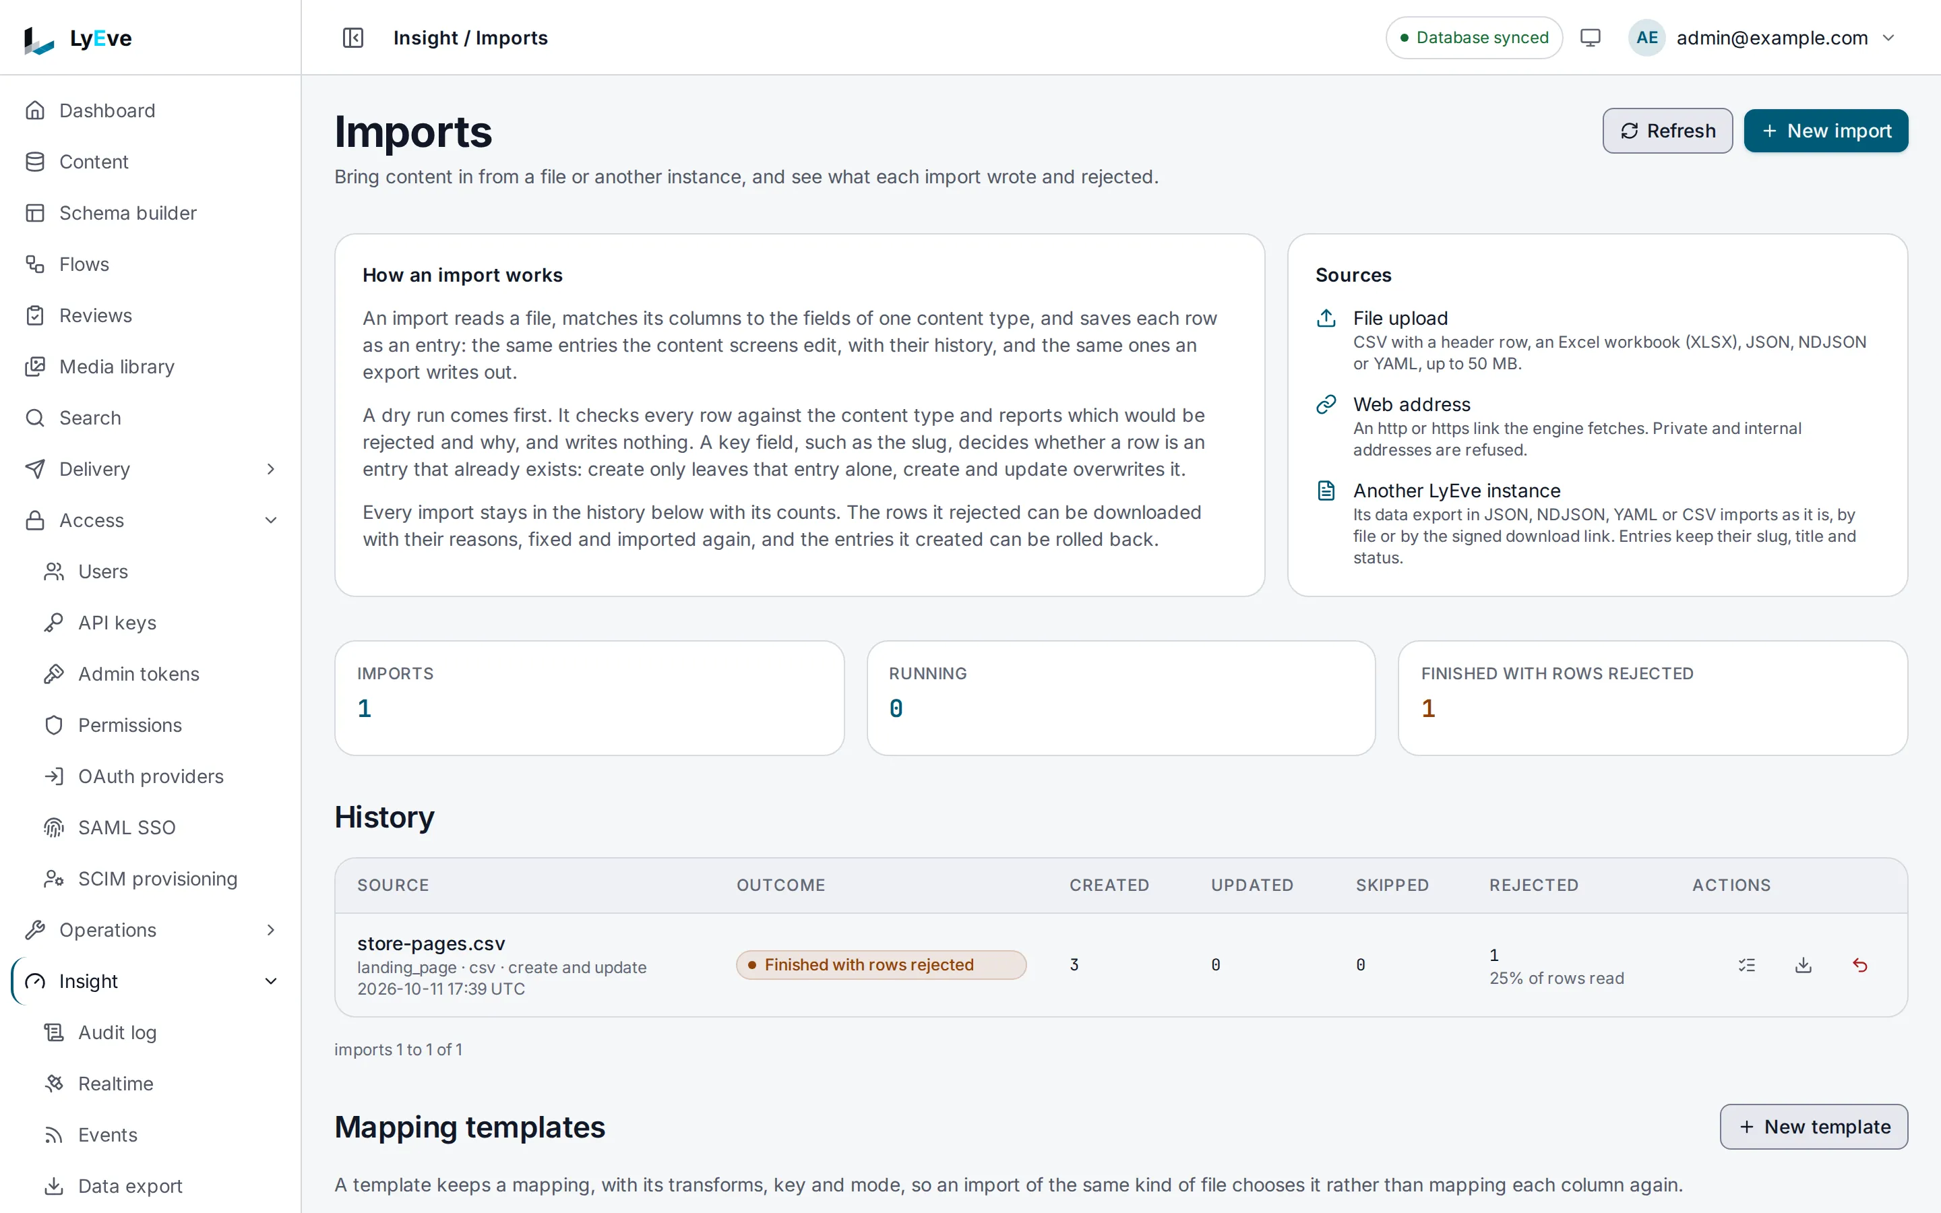The image size is (1941, 1213).
Task: Click the Web address link icon
Action: 1326,404
